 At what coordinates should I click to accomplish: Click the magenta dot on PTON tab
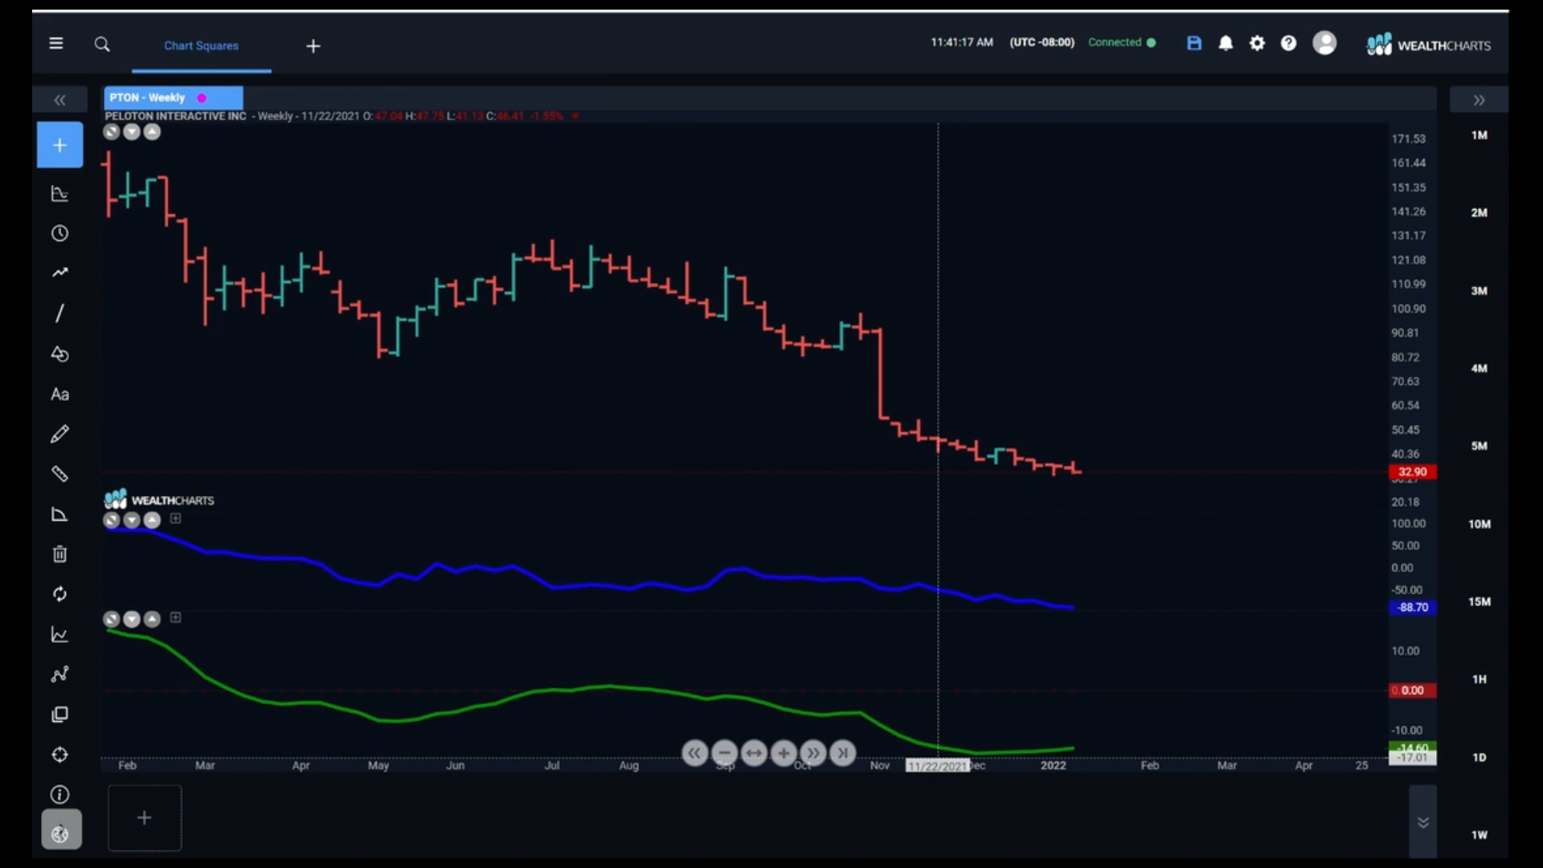click(202, 98)
